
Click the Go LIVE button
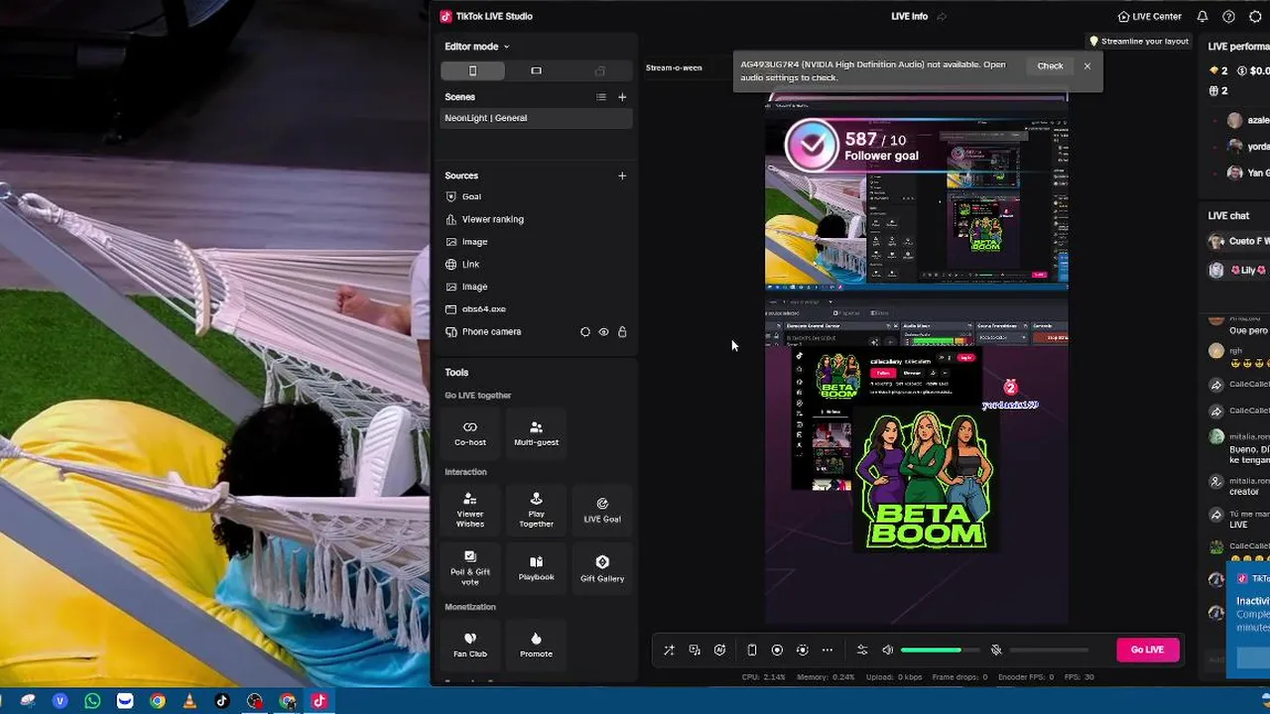pos(1147,650)
